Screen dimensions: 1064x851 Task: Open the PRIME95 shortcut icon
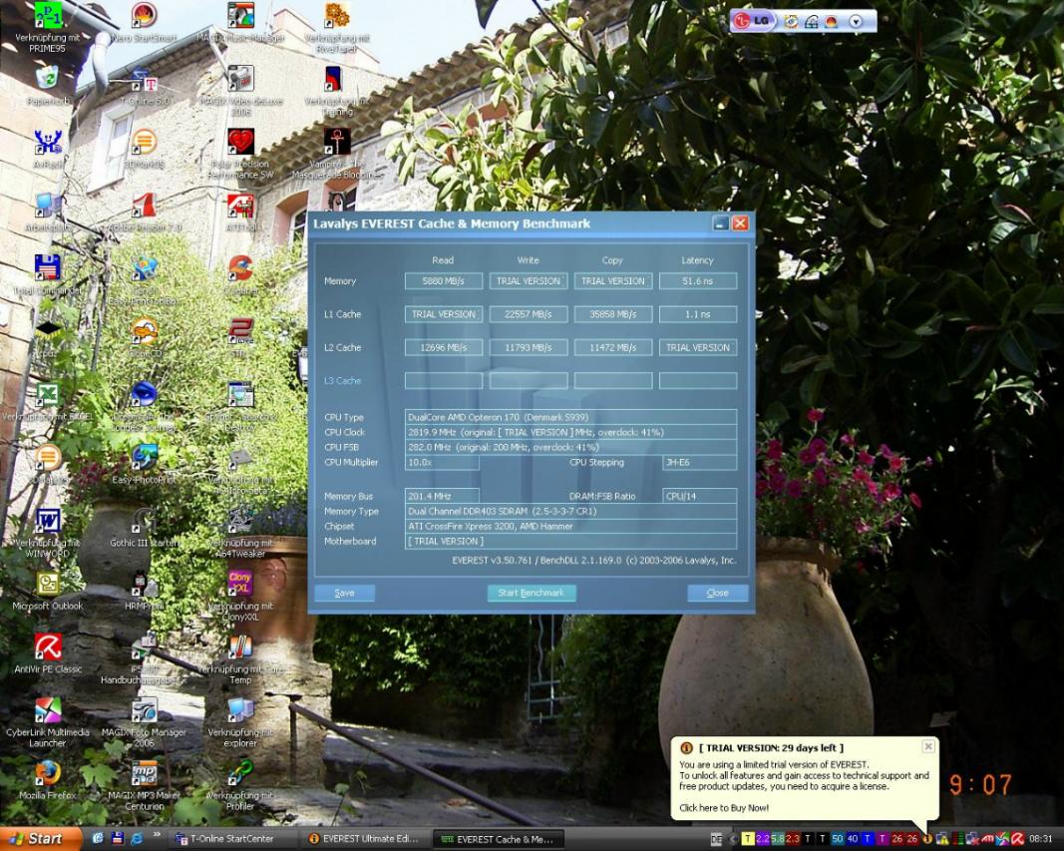47,16
